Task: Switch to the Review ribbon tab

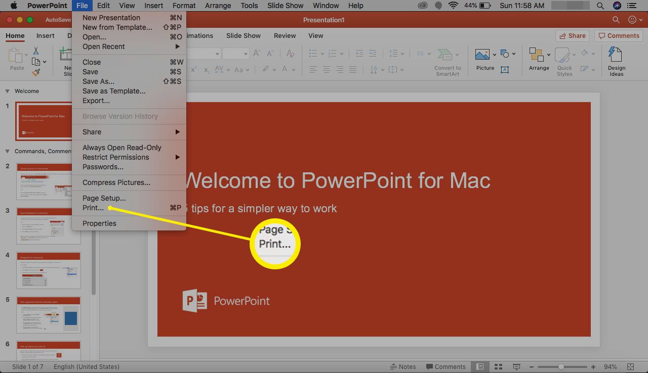Action: pyautogui.click(x=285, y=36)
